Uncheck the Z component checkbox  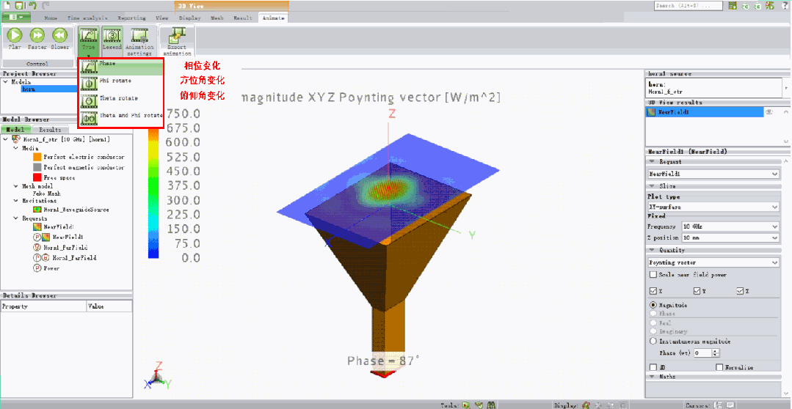click(741, 292)
